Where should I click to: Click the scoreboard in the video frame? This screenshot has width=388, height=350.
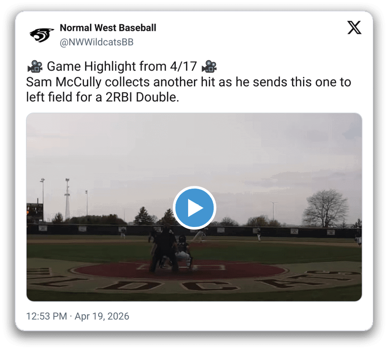click(x=35, y=212)
